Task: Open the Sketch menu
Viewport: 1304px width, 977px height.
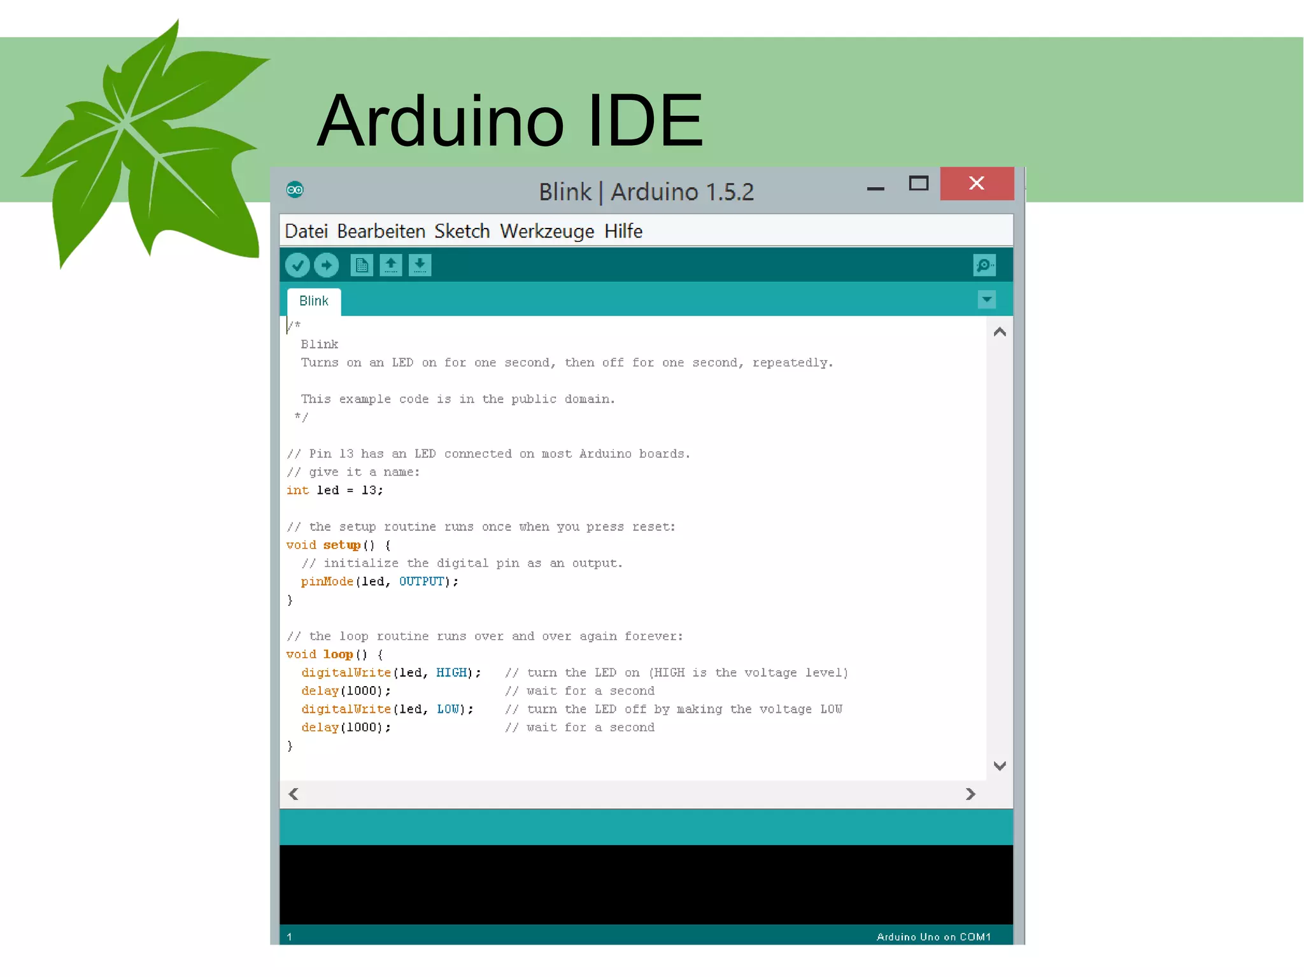Action: coord(462,231)
